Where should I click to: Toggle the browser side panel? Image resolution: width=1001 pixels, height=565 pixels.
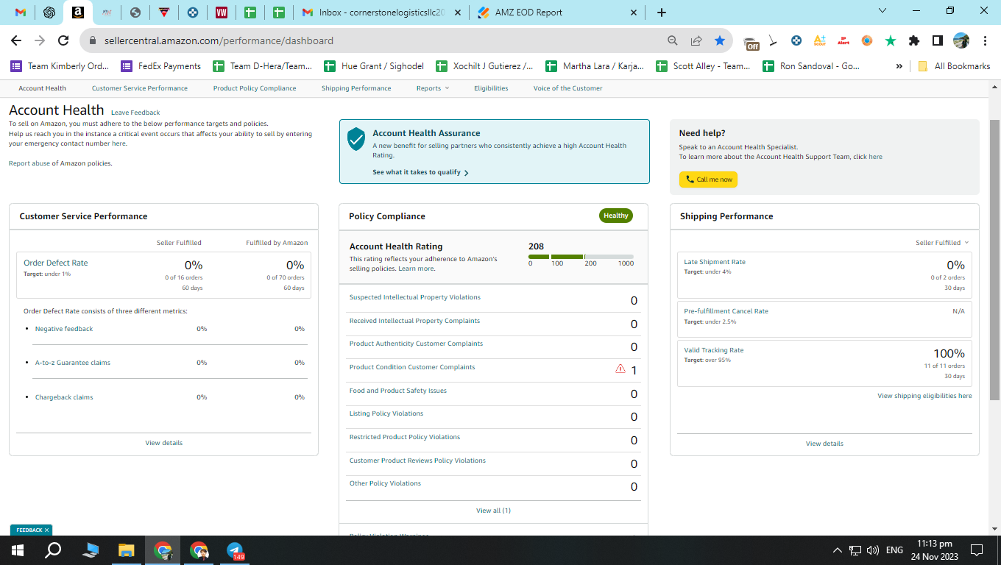click(x=938, y=40)
